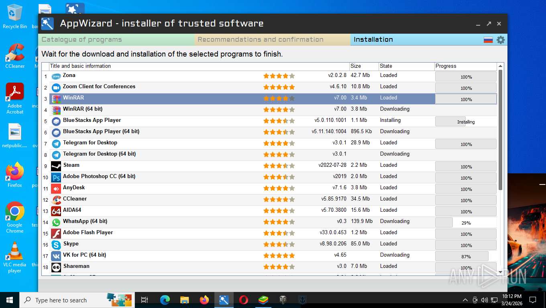Click the Zoom Client for Conferences icon
Image resolution: width=546 pixels, height=308 pixels.
[x=56, y=87]
